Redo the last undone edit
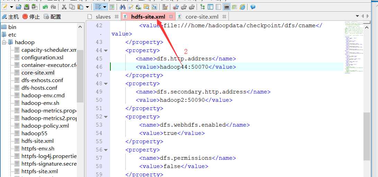The image size is (378, 177). [53, 7]
